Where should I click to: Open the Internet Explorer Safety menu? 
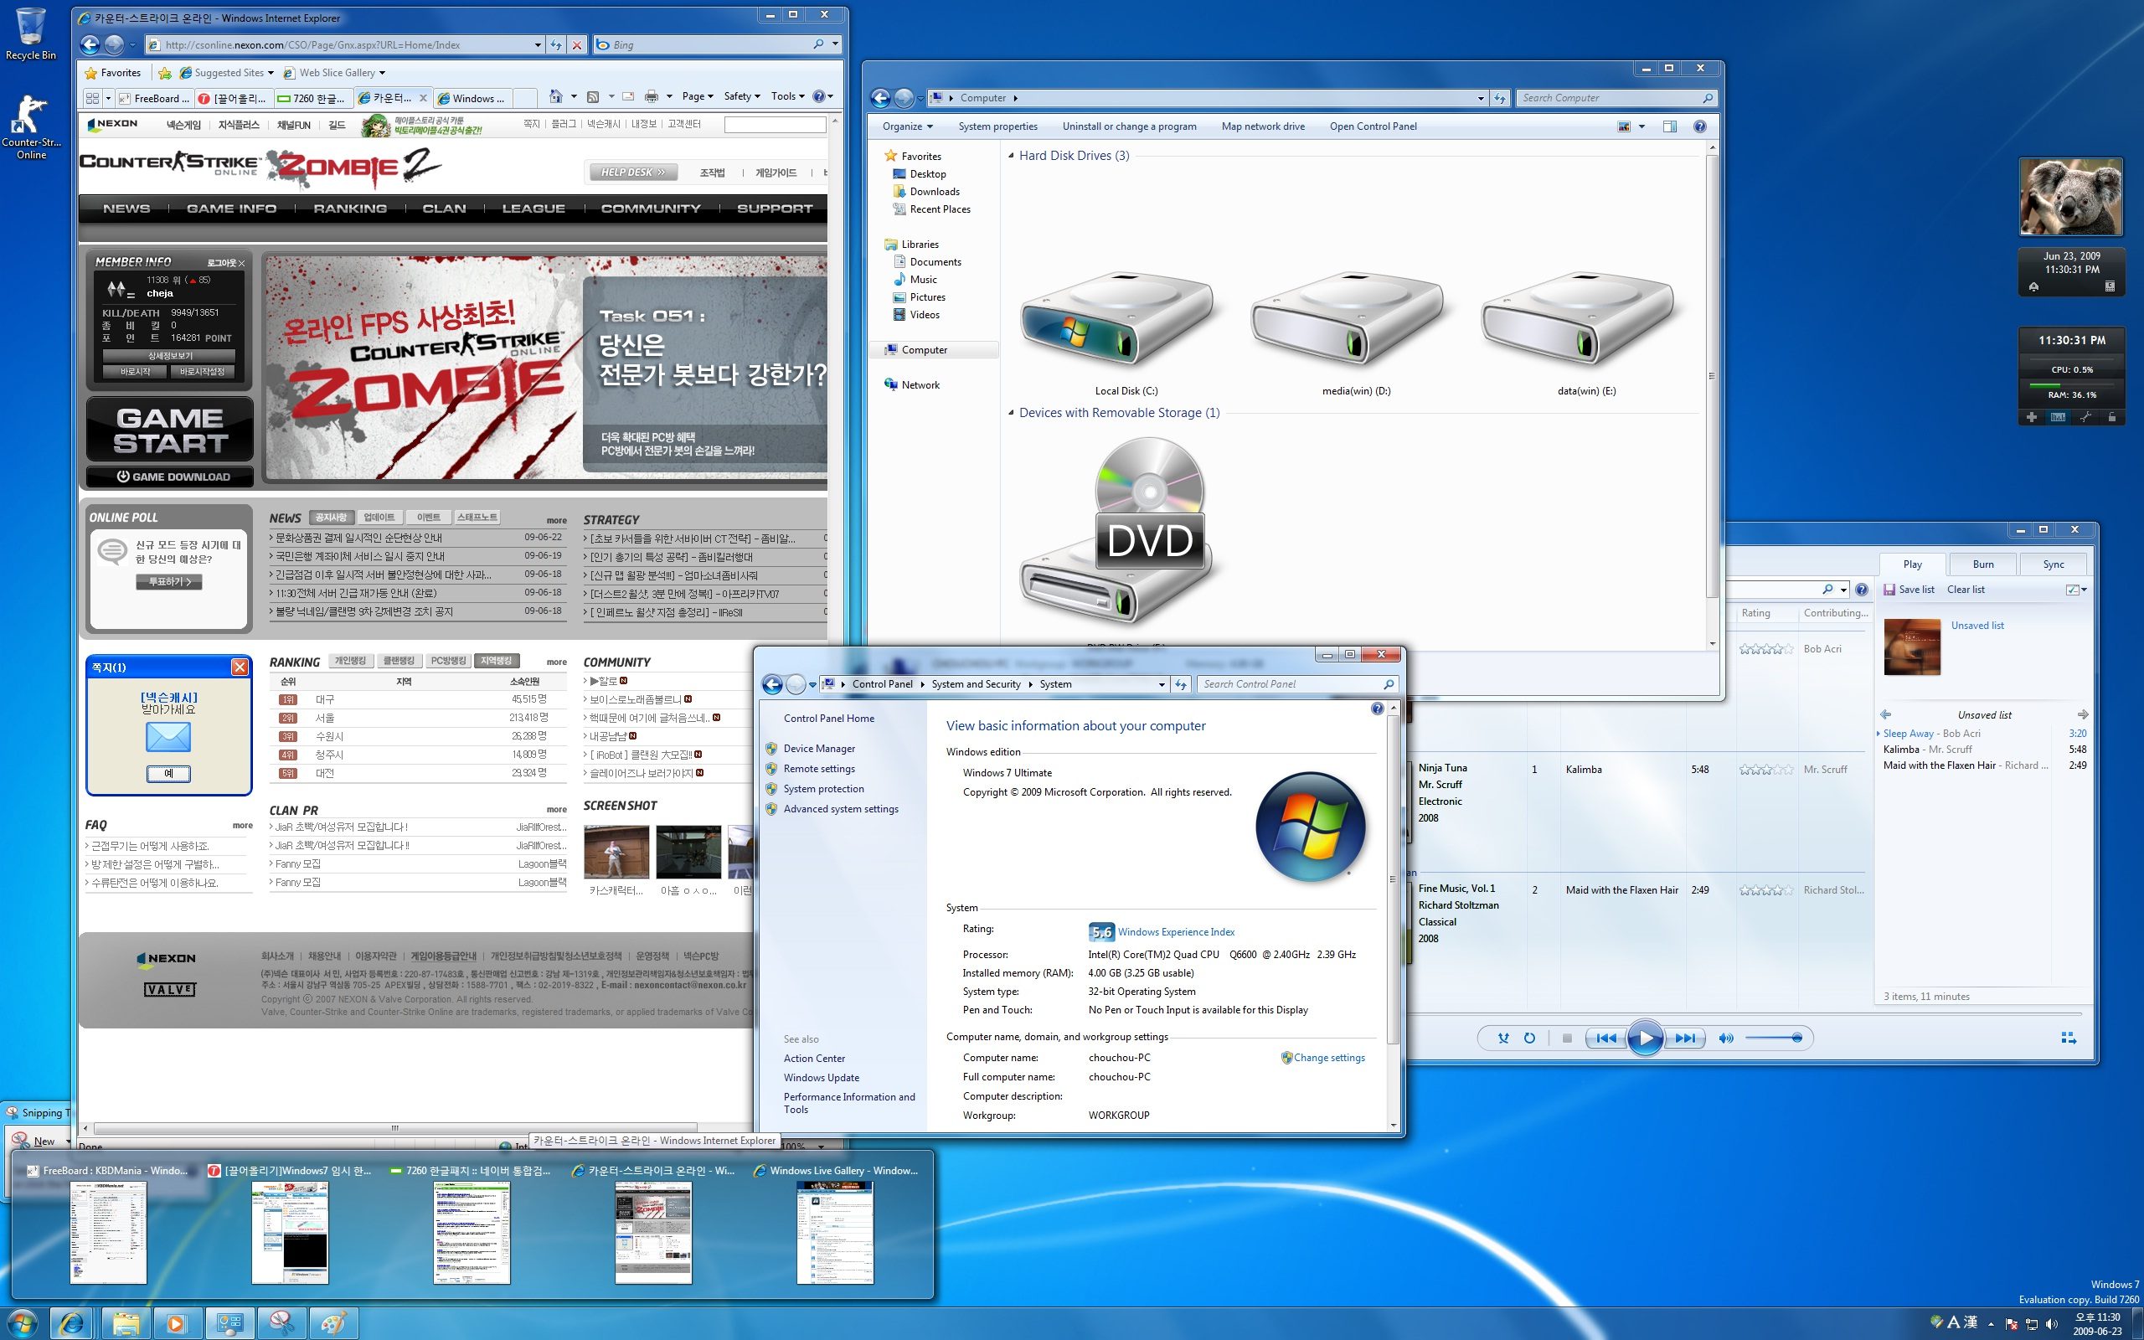[741, 95]
